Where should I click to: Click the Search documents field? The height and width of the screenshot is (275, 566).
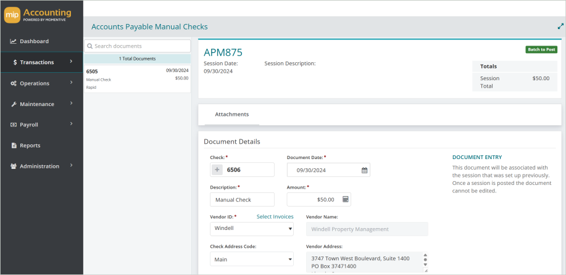[x=138, y=46]
